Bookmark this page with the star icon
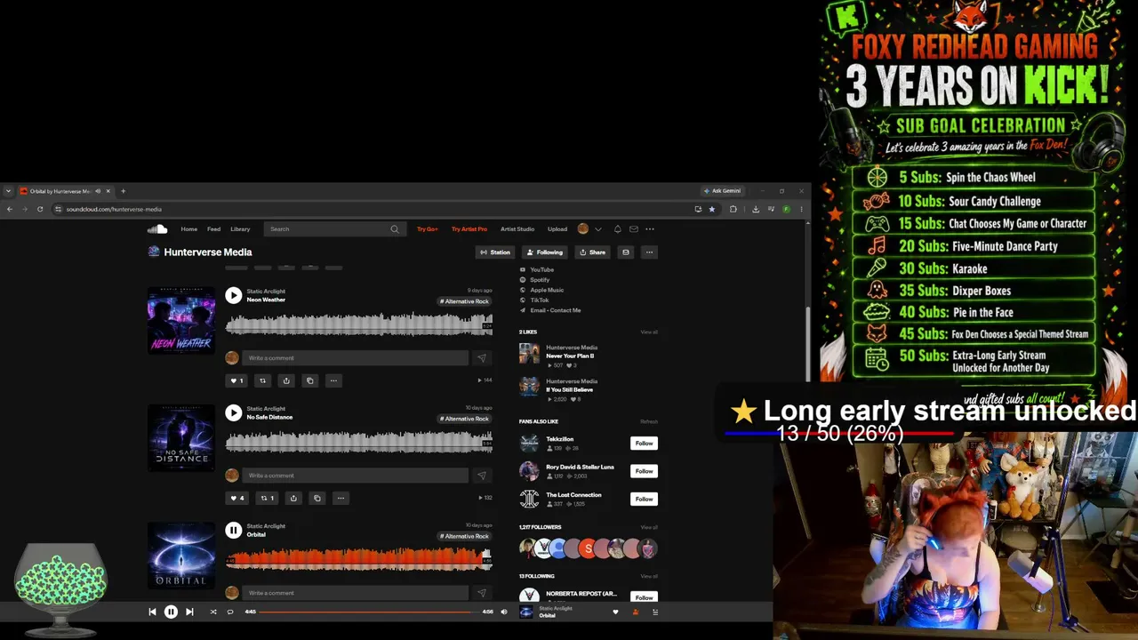Image resolution: width=1138 pixels, height=640 pixels. (x=711, y=209)
